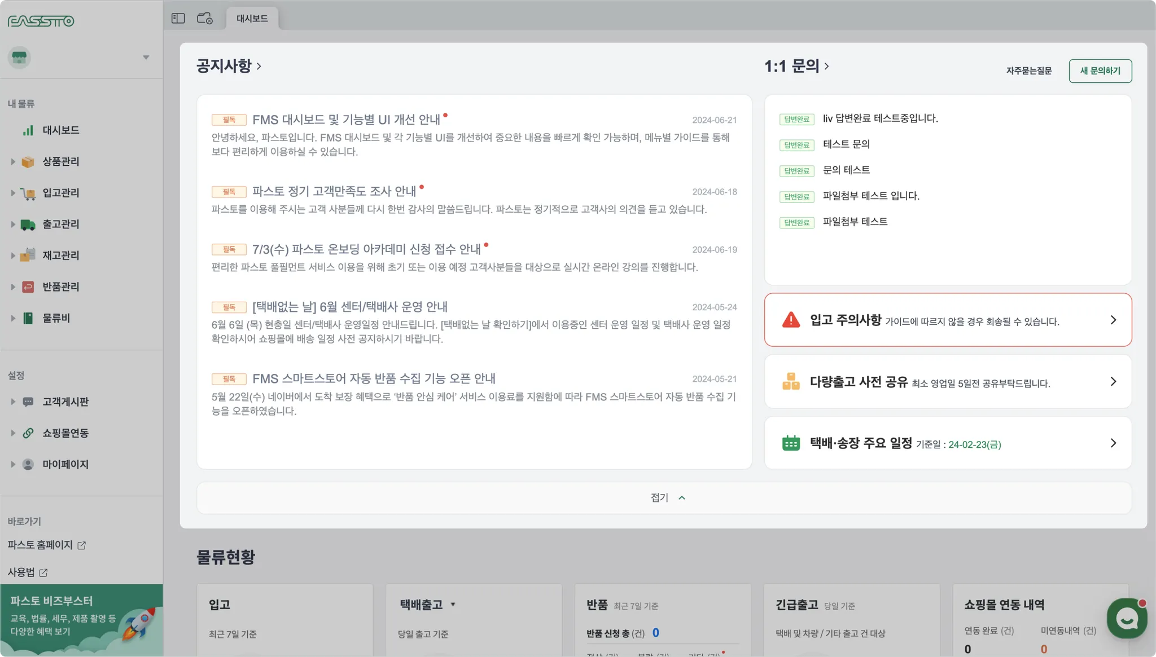Open the 택배출고 dropdown arrow
The width and height of the screenshot is (1156, 657).
(x=453, y=605)
